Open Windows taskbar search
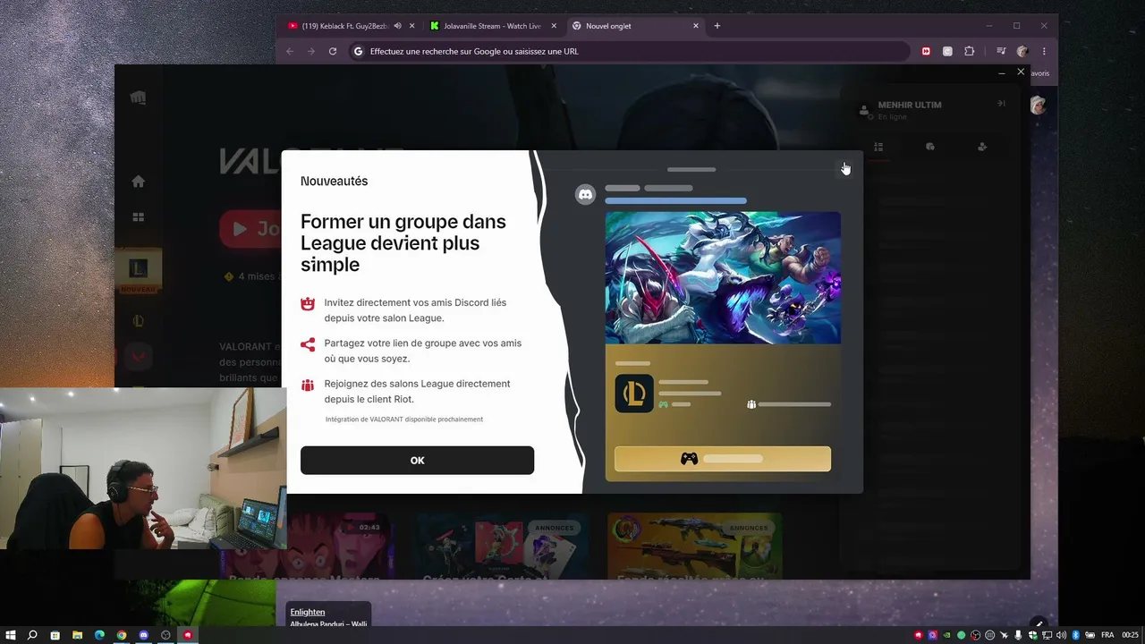This screenshot has height=644, width=1145. tap(32, 635)
